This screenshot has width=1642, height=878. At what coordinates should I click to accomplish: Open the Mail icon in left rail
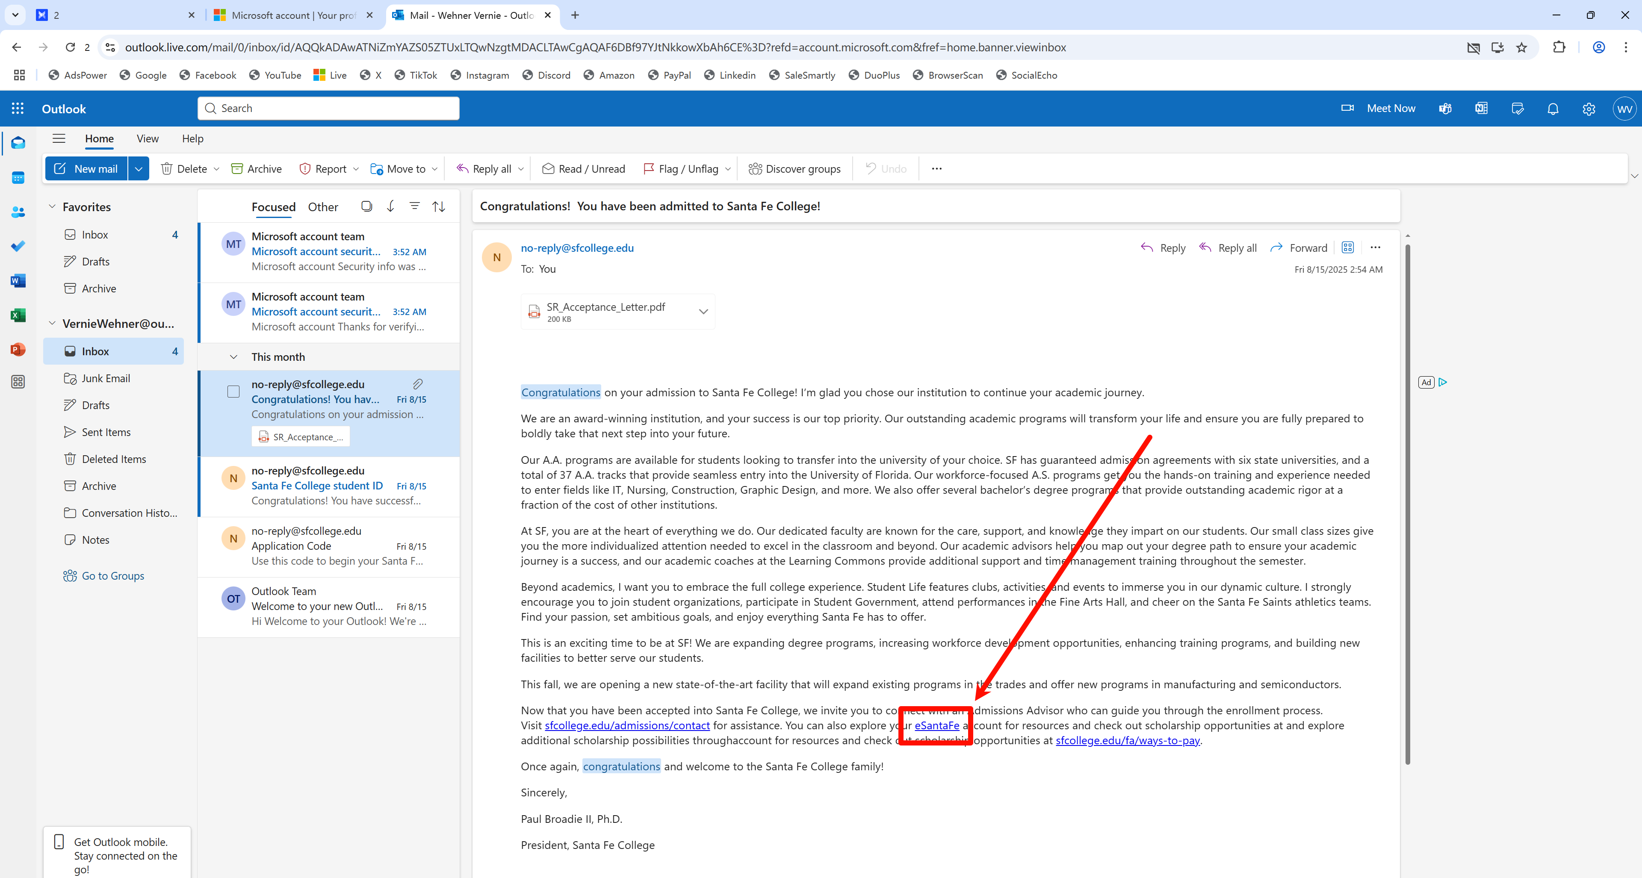click(x=18, y=143)
